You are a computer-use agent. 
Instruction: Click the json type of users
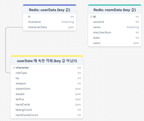coord(136,43)
